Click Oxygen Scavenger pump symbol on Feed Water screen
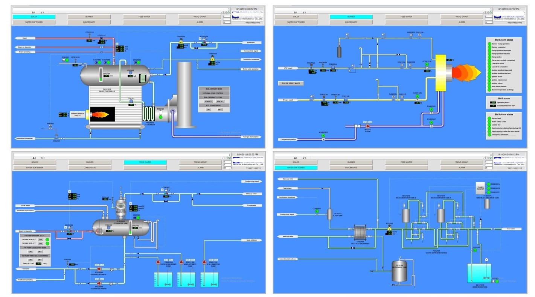 pyautogui.click(x=158, y=262)
